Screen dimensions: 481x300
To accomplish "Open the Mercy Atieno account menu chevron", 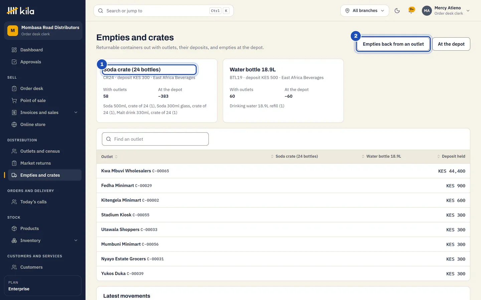I will pos(468,11).
